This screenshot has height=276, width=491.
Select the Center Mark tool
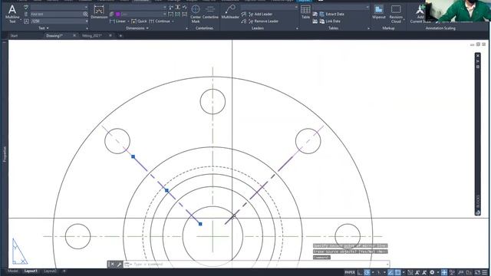tap(196, 14)
